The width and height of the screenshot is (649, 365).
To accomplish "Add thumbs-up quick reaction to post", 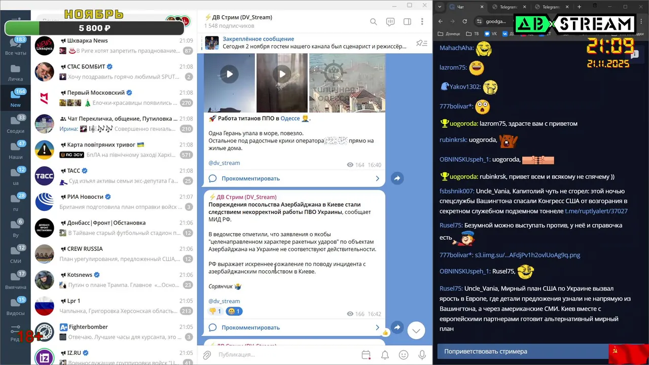I will 385,333.
